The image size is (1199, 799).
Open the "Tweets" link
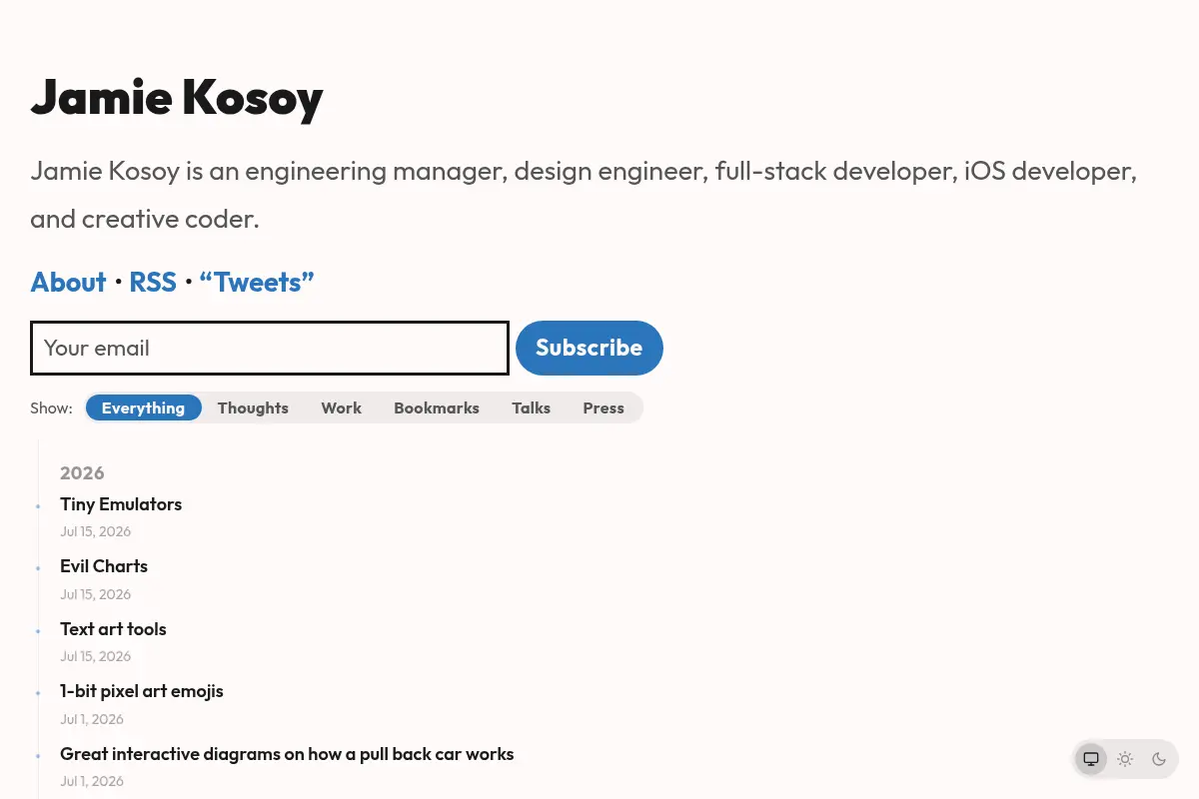pyautogui.click(x=257, y=283)
